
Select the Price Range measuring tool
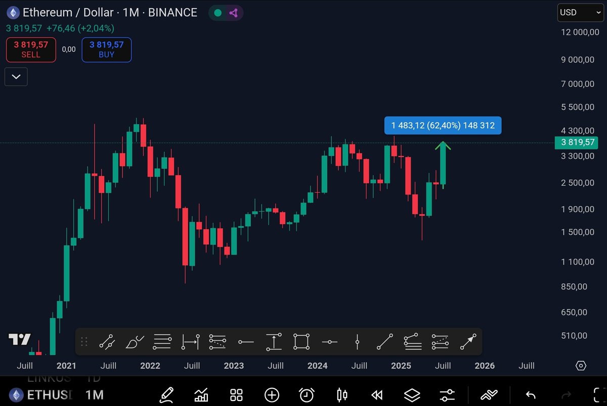tap(274, 342)
